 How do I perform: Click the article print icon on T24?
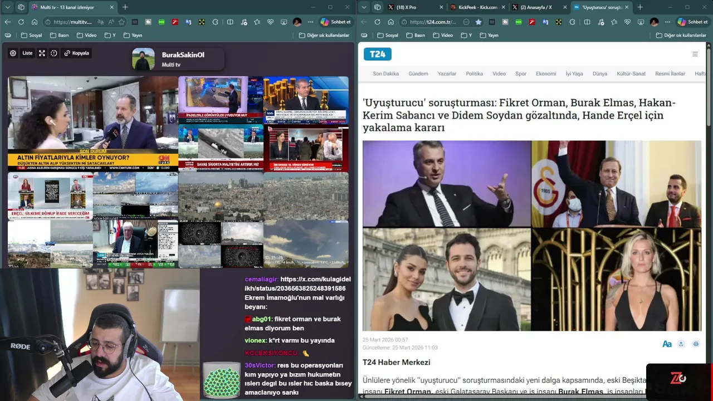(696, 344)
